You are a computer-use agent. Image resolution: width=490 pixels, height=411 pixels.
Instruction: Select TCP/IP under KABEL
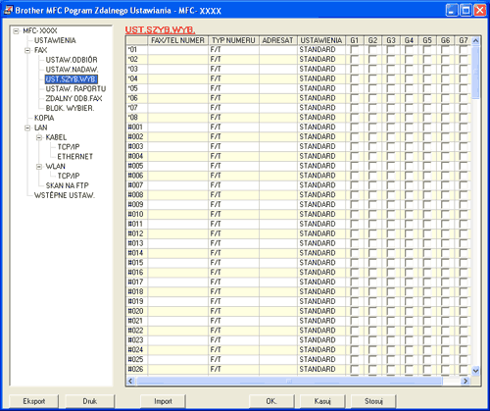[x=69, y=147]
